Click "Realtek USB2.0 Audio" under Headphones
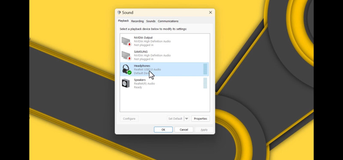 pos(147,69)
